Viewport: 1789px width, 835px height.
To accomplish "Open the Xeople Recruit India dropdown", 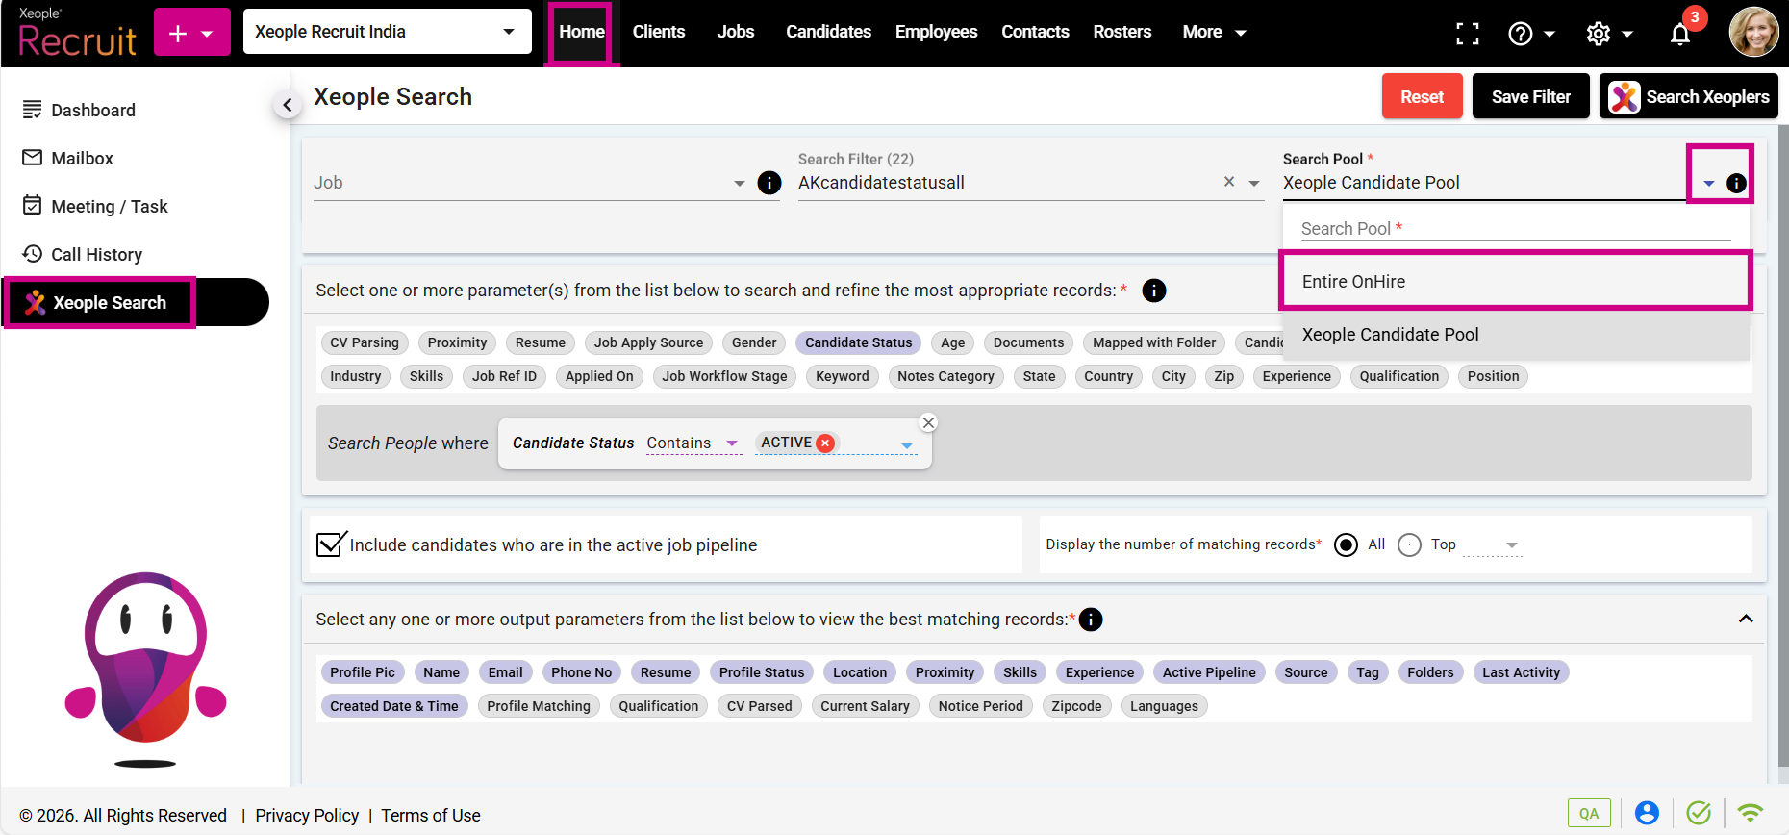I will (x=387, y=32).
